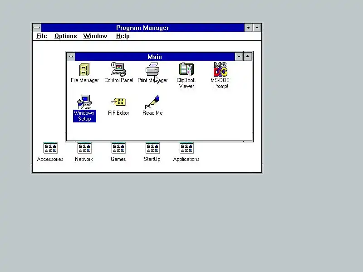Screen dimensions: 363x272
Task: Open the PIF Editor tag icon
Action: [x=118, y=102]
